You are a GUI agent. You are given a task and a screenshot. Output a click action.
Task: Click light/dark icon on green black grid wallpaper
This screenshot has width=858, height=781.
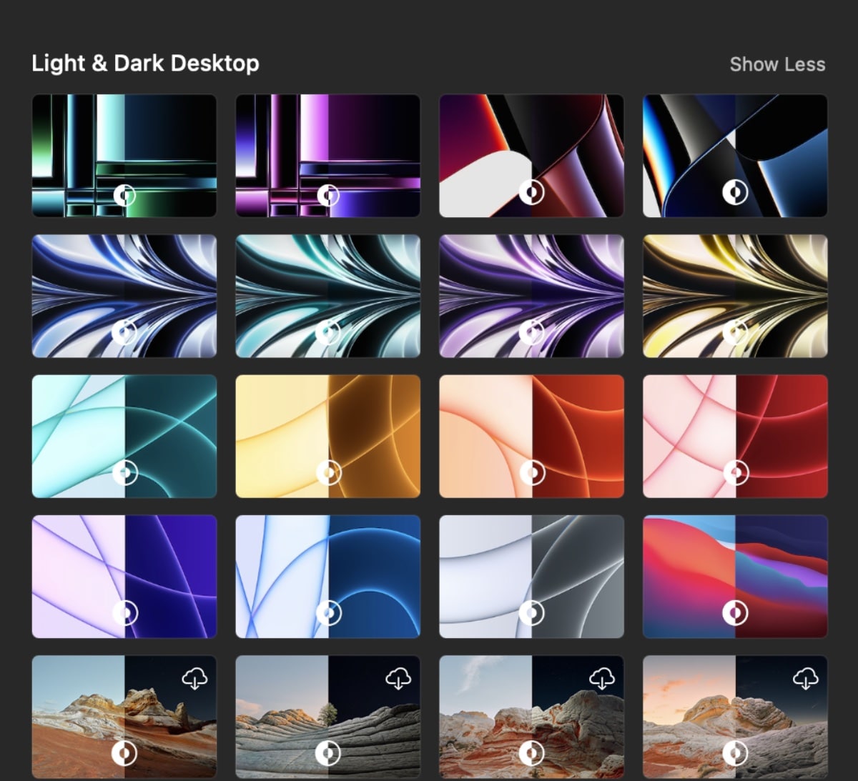[x=124, y=193]
